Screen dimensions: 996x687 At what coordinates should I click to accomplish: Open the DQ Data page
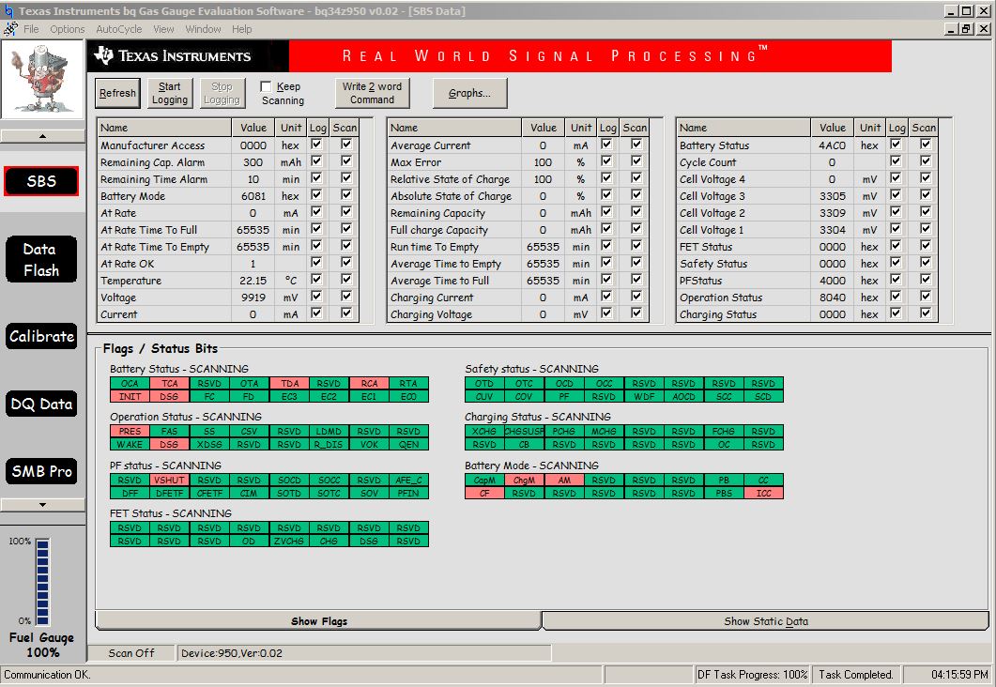click(41, 404)
